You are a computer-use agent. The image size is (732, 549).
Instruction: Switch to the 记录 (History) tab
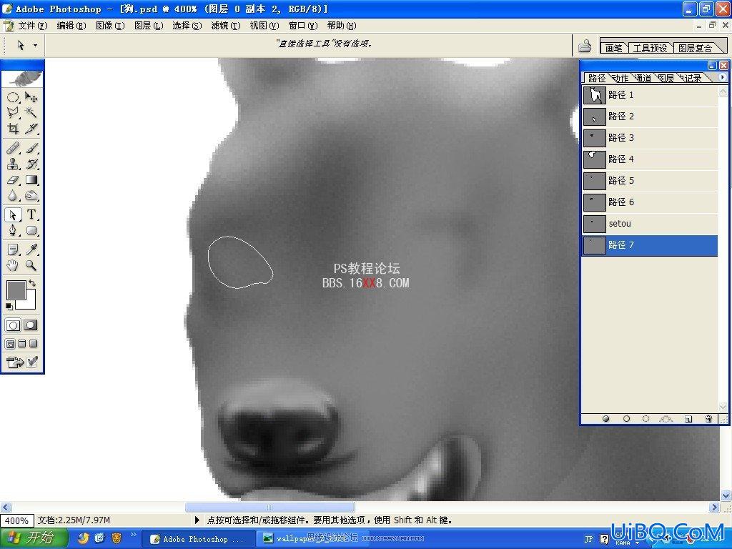click(693, 78)
